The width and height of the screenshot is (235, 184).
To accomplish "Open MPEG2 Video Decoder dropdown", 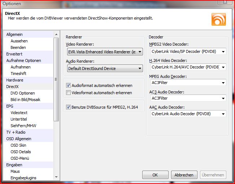I will [x=188, y=51].
